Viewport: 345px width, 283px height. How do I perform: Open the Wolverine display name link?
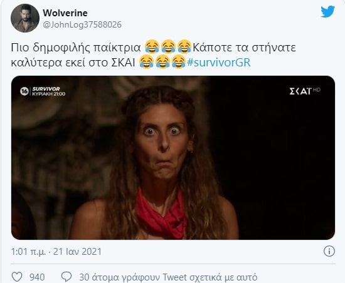pyautogui.click(x=65, y=13)
